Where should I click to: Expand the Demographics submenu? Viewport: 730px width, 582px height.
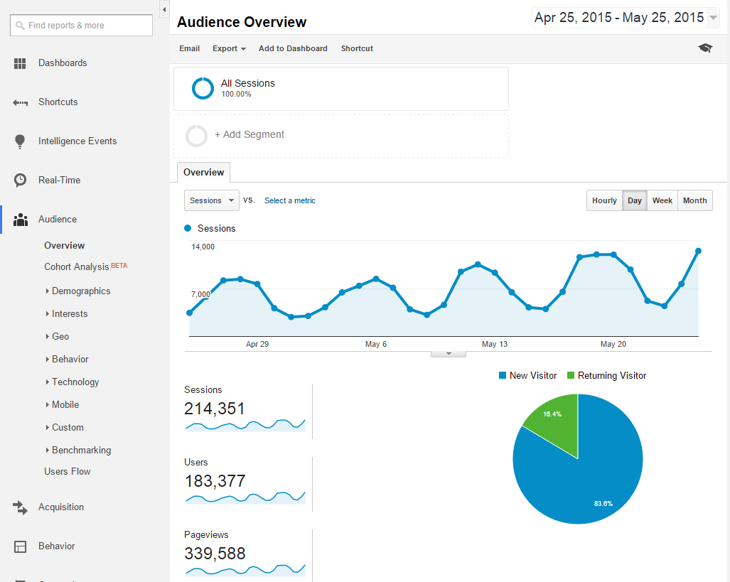78,291
